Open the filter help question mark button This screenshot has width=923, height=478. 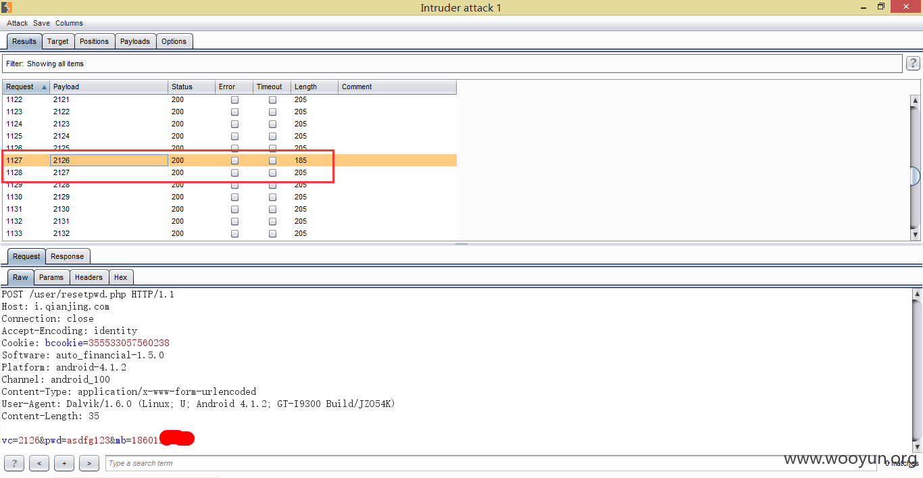click(913, 64)
